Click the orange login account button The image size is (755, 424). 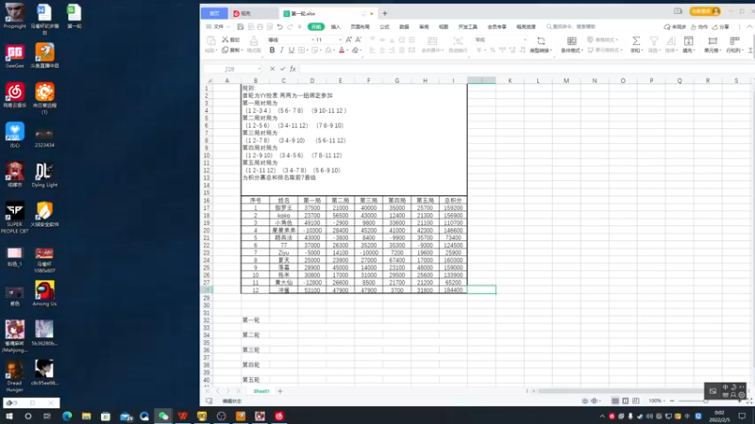[x=705, y=11]
